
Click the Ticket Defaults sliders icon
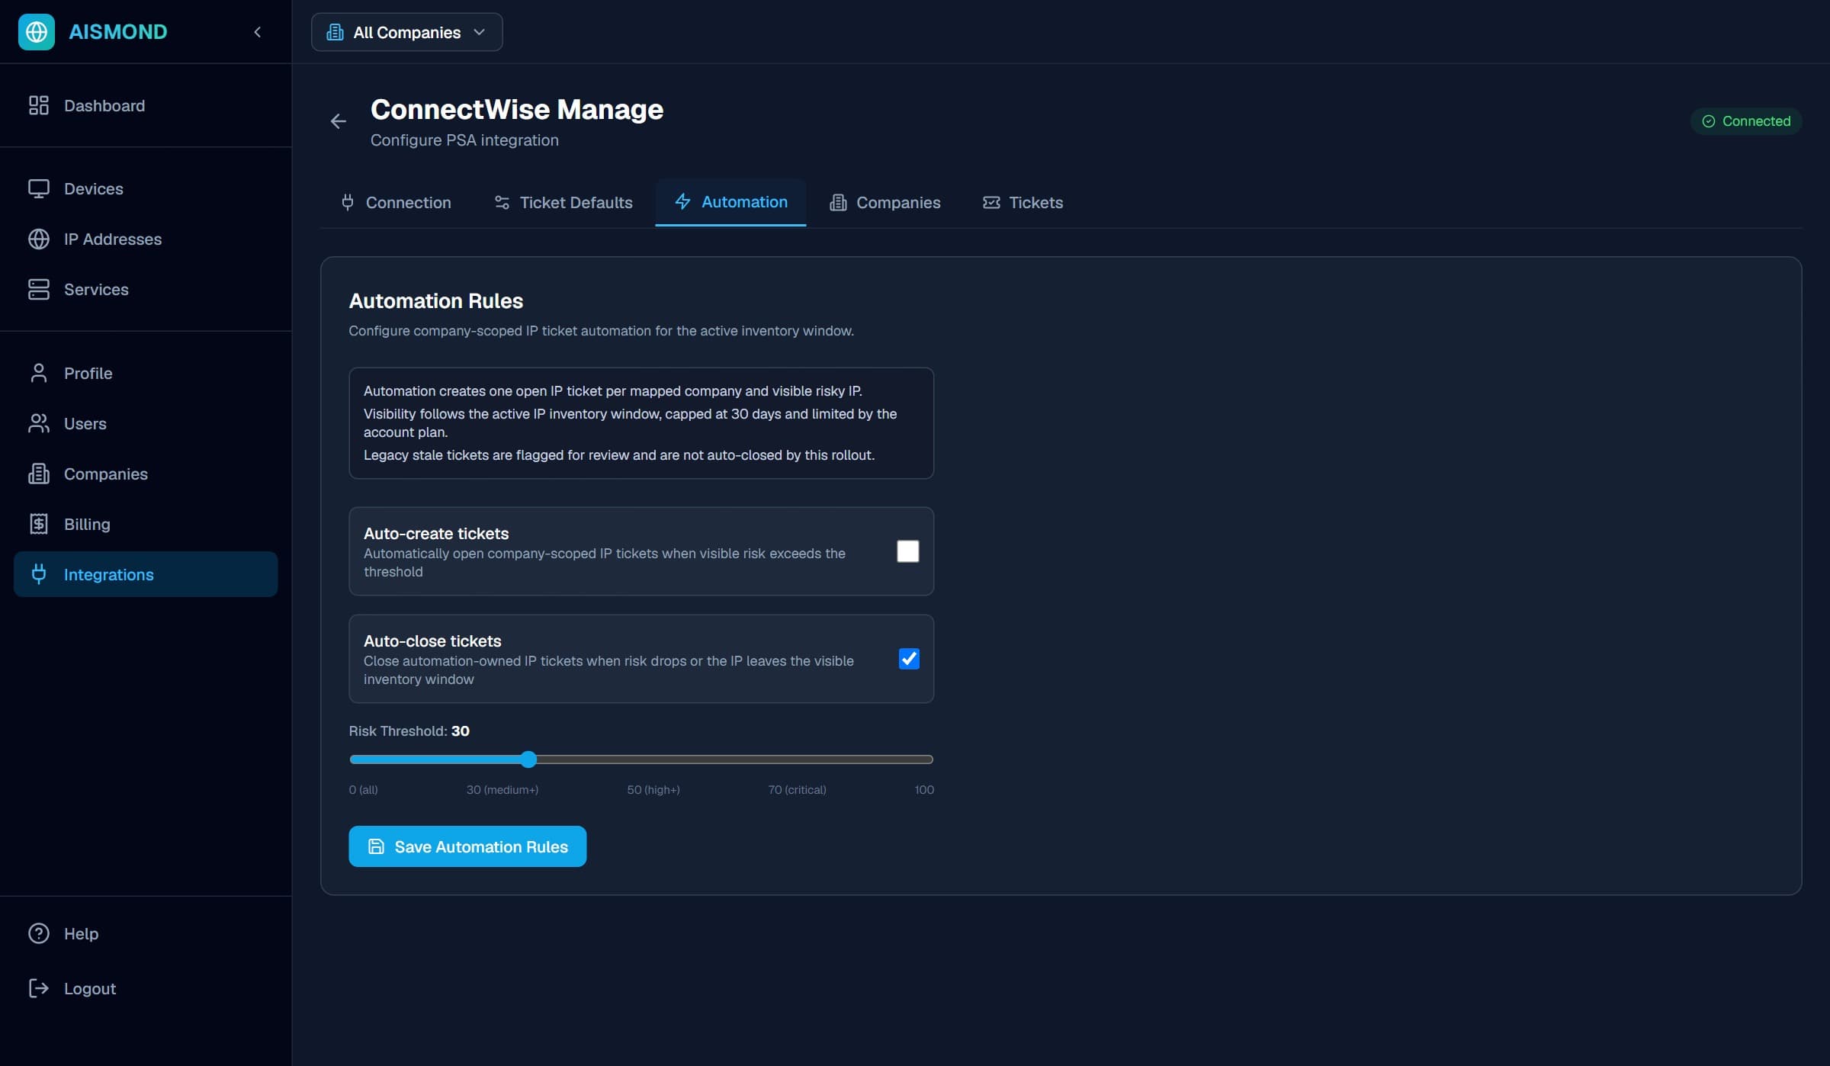(502, 203)
